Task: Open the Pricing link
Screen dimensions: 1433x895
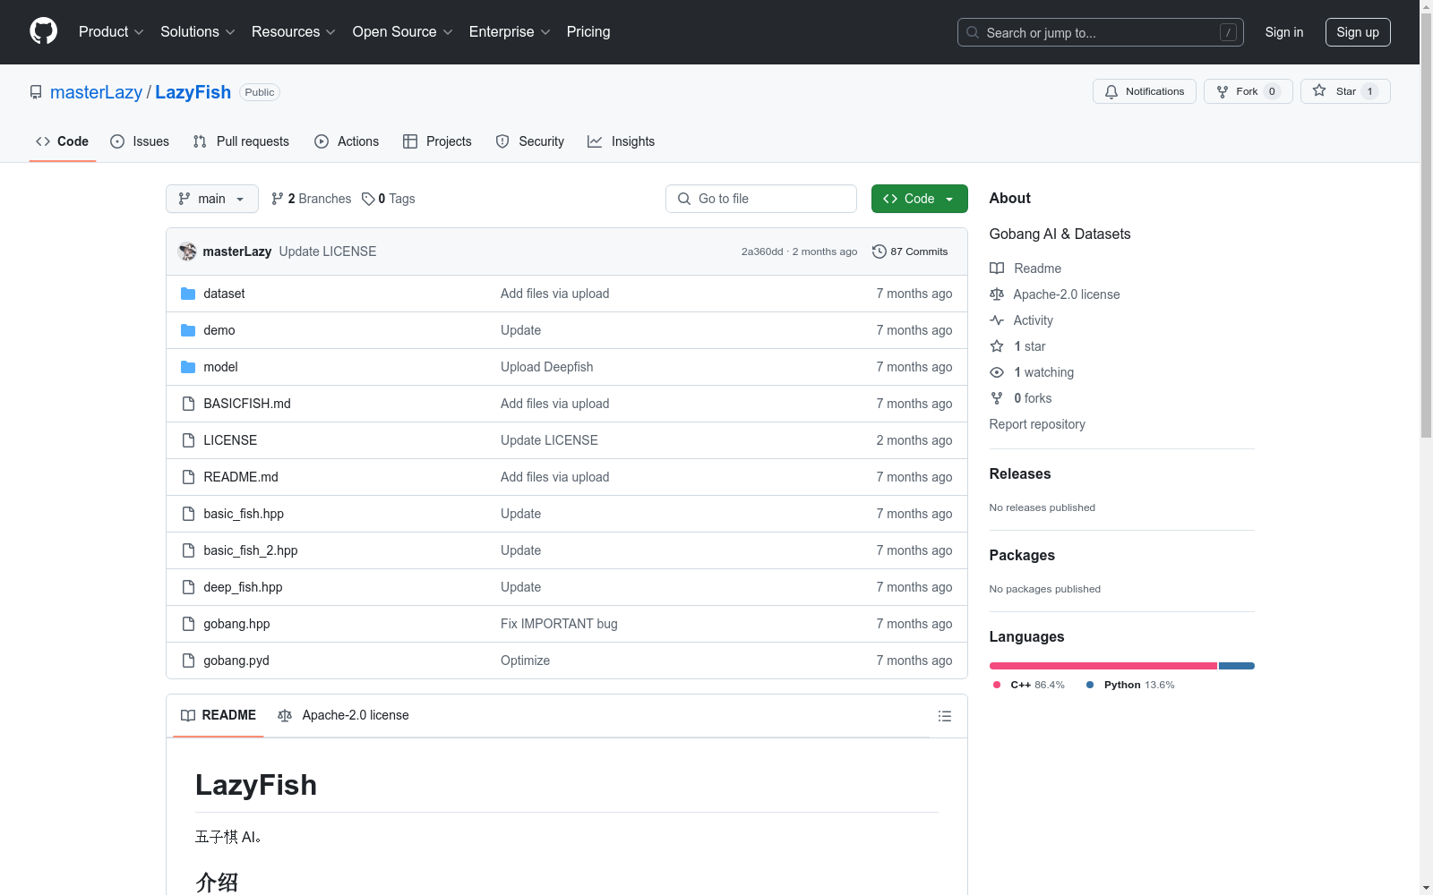Action: (588, 31)
